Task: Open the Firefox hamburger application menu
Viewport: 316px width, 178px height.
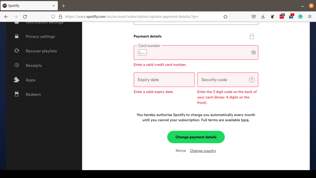Action: [x=310, y=17]
